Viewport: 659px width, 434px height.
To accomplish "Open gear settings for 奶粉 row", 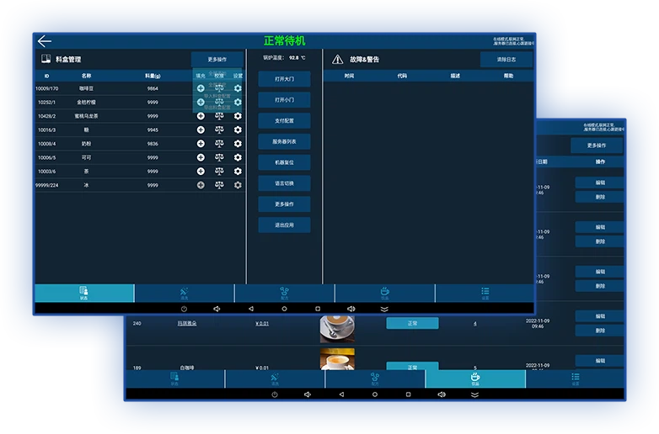I will 238,144.
